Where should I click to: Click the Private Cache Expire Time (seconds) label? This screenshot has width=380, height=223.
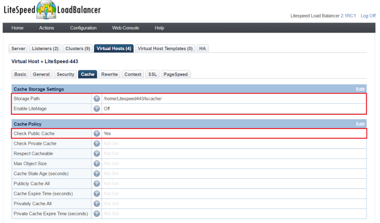point(51,214)
